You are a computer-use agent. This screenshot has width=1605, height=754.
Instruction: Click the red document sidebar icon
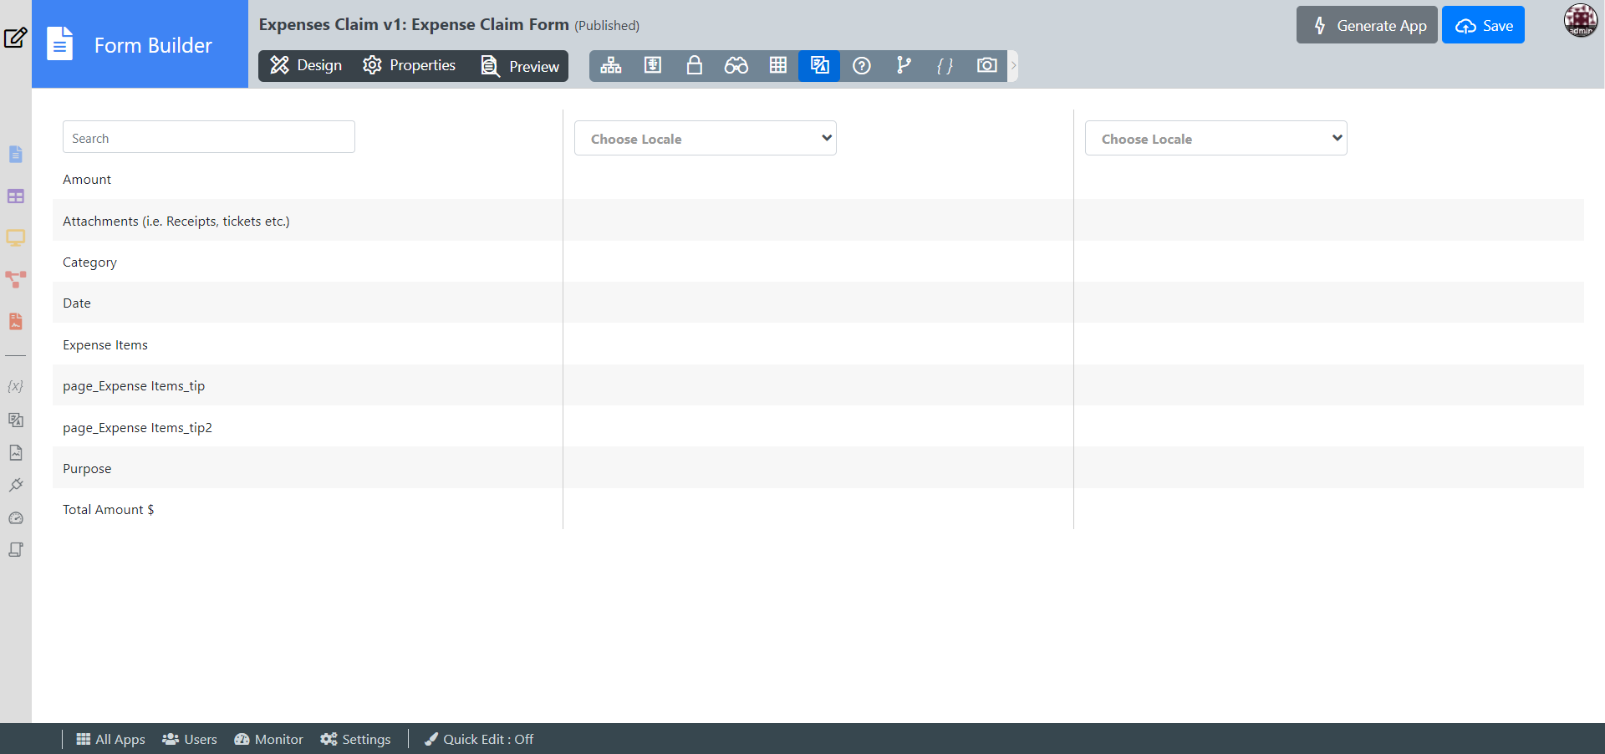pyautogui.click(x=16, y=322)
